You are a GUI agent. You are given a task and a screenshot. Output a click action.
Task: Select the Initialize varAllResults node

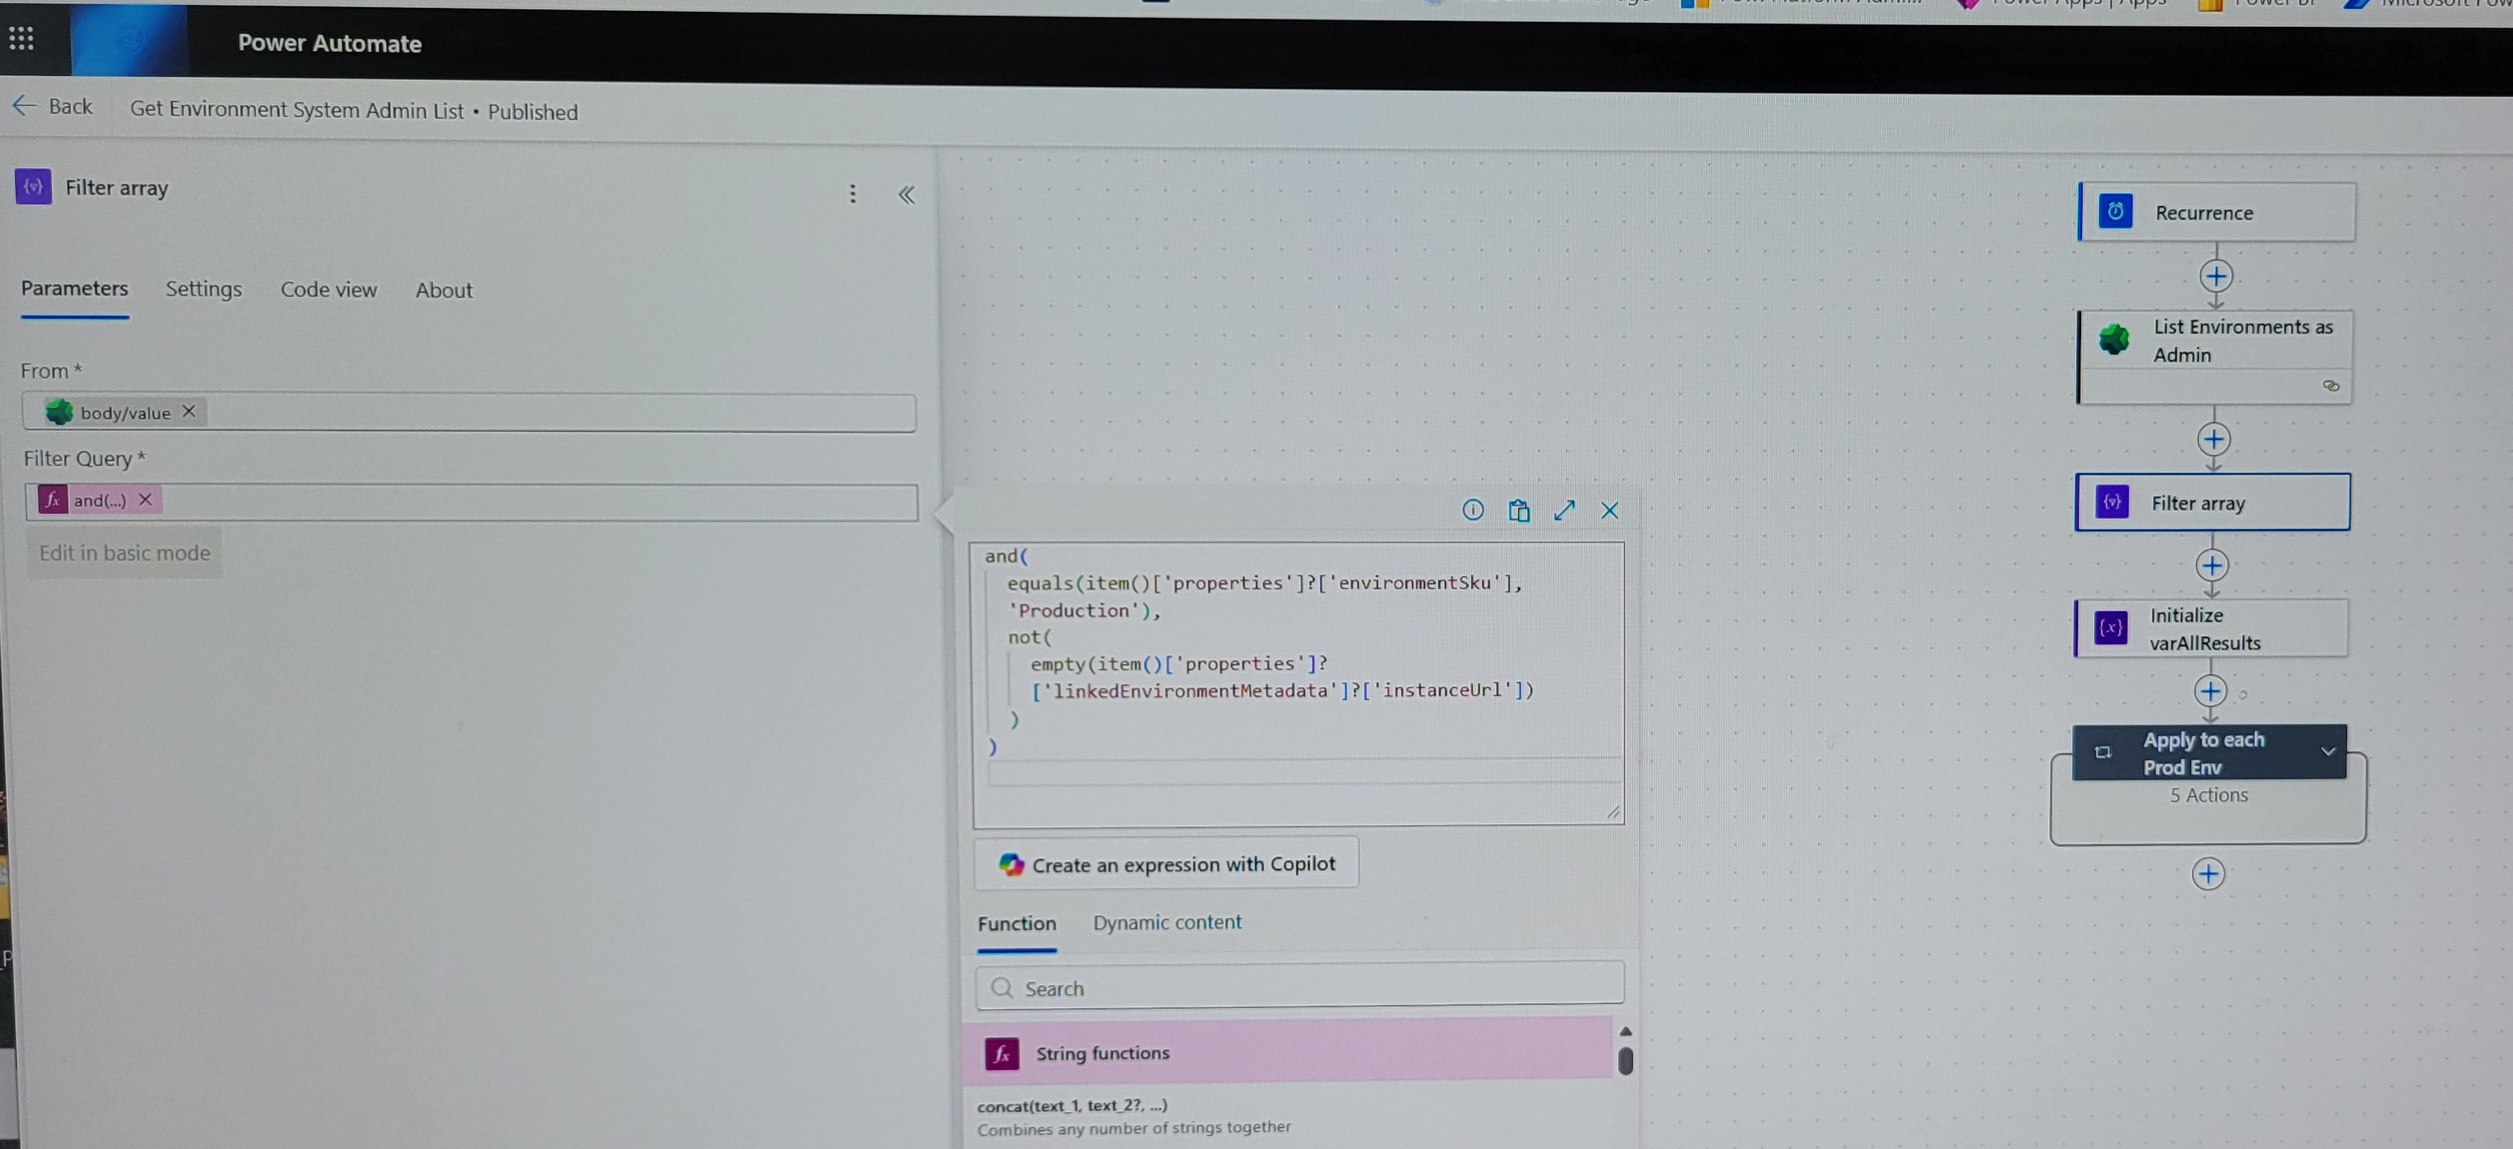[2211, 628]
